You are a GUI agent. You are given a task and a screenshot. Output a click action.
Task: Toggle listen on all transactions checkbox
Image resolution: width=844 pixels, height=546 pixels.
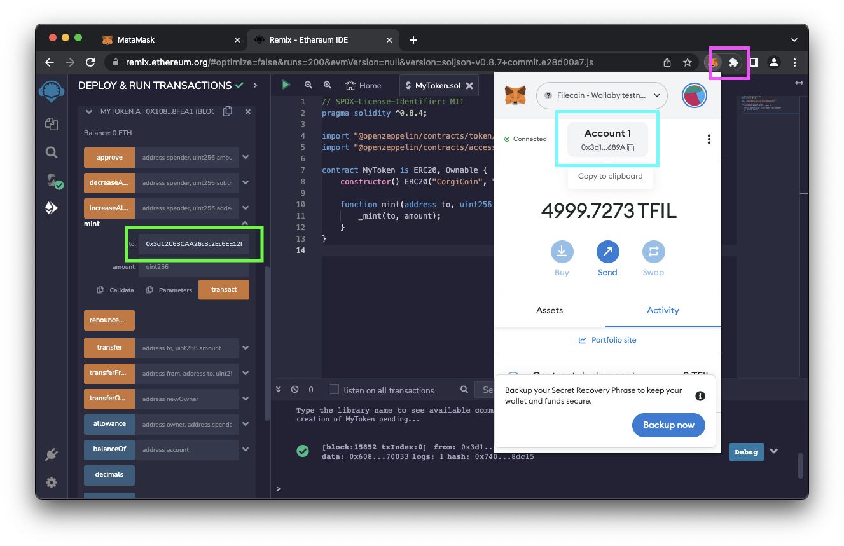tap(333, 389)
